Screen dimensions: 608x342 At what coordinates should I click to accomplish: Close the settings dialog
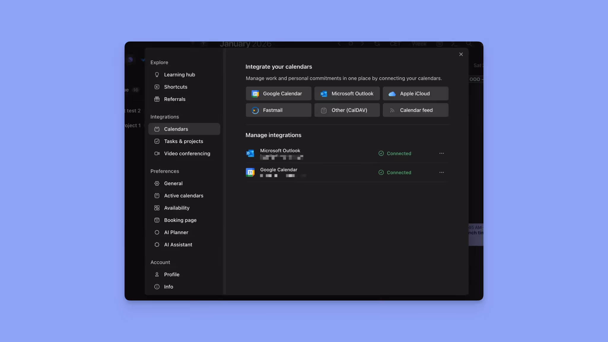point(461,54)
